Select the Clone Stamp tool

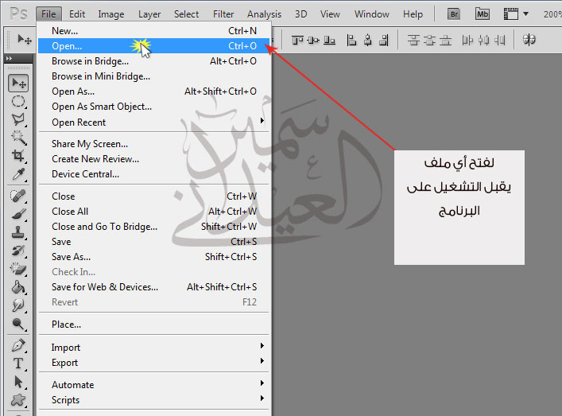[x=18, y=232]
